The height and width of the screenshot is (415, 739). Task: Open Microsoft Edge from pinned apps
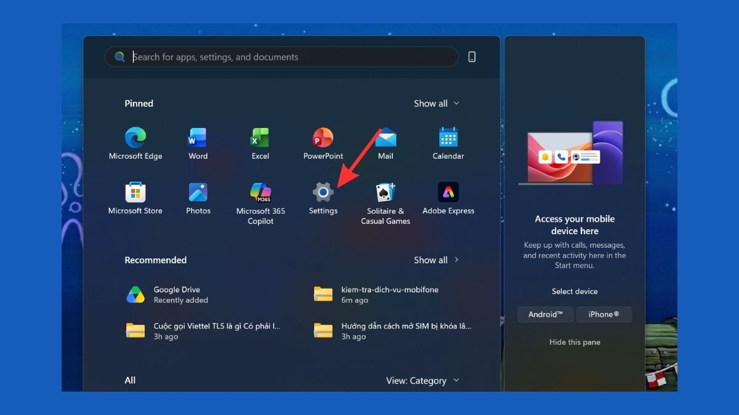coord(135,143)
